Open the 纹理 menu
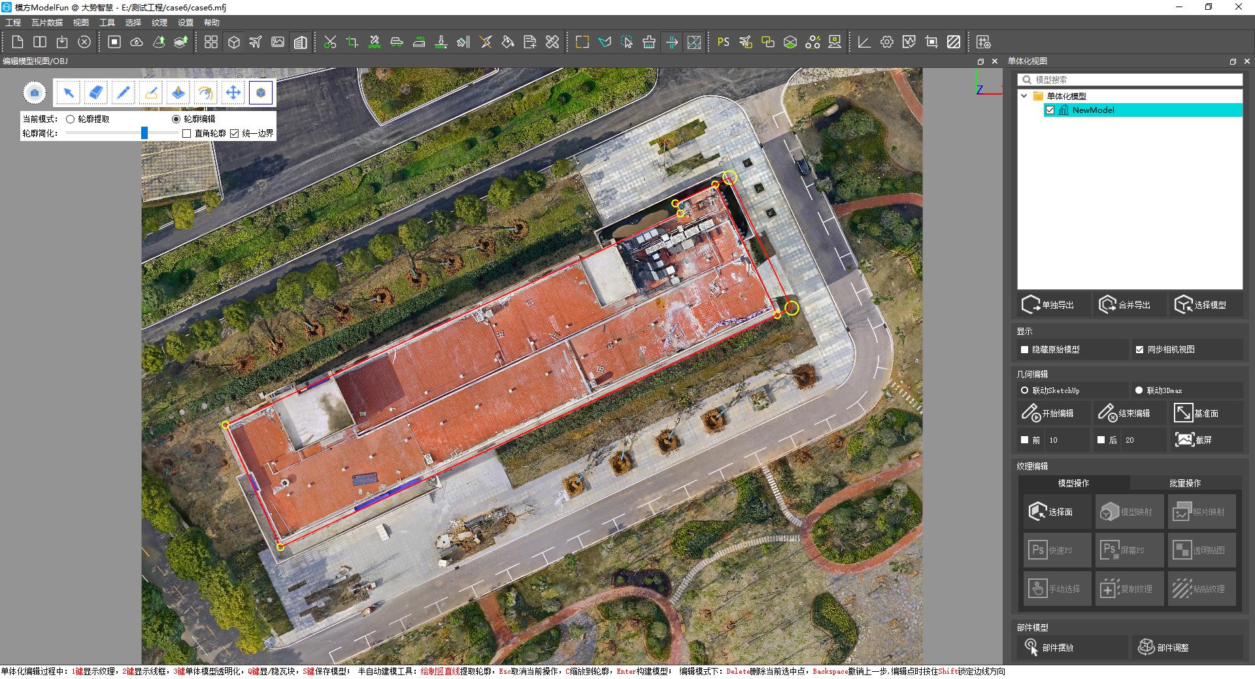 point(159,22)
